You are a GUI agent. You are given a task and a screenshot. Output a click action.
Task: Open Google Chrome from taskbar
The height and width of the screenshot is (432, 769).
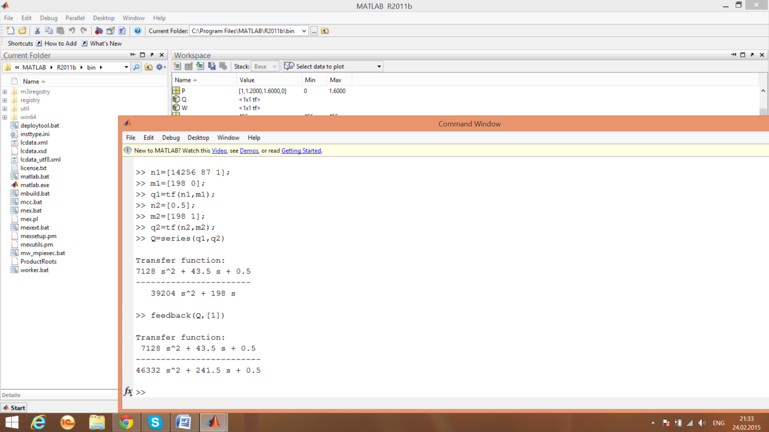point(126,422)
